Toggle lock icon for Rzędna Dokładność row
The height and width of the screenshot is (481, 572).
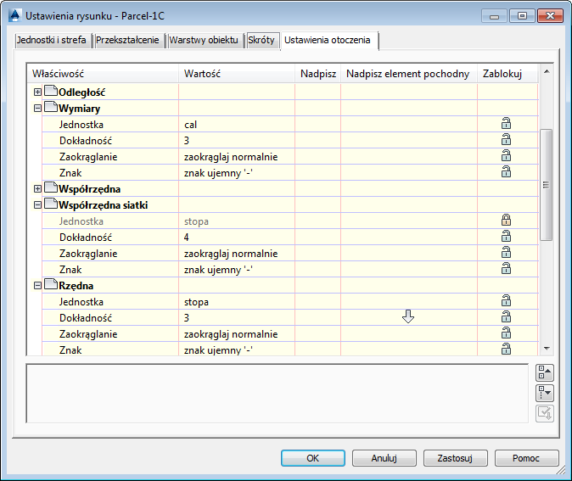tap(506, 317)
